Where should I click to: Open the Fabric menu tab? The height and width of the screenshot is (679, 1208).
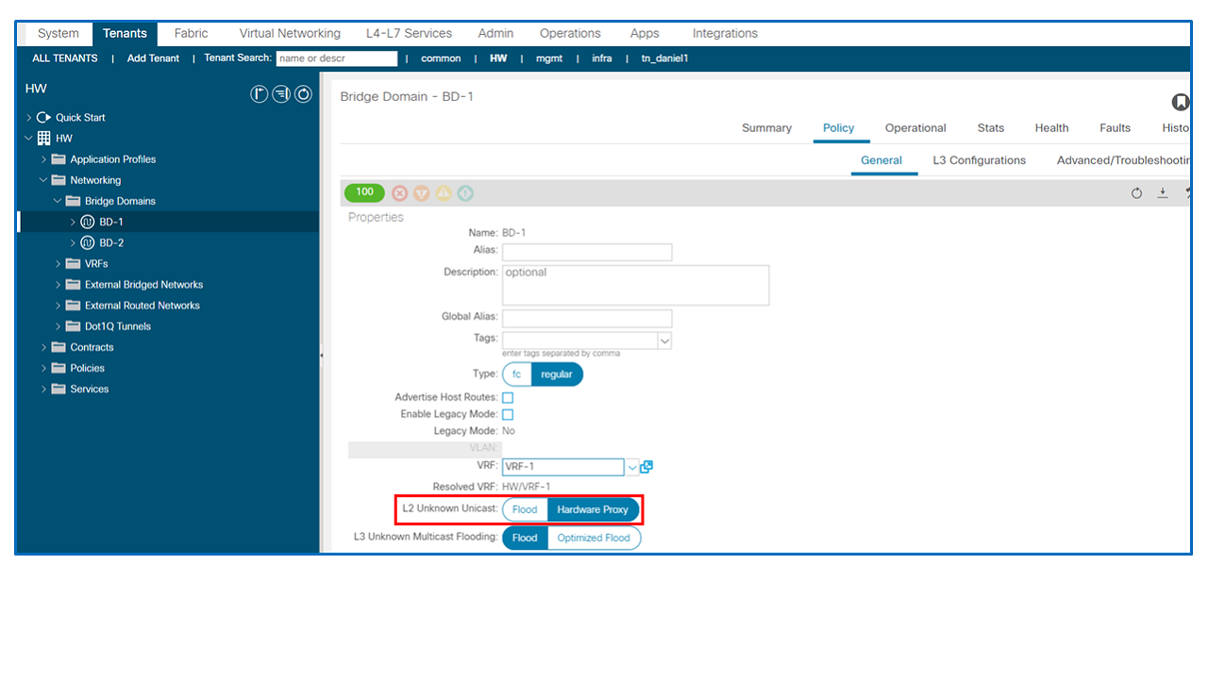pos(191,33)
